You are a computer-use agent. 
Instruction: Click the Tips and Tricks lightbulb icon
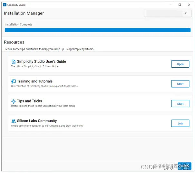point(14,101)
